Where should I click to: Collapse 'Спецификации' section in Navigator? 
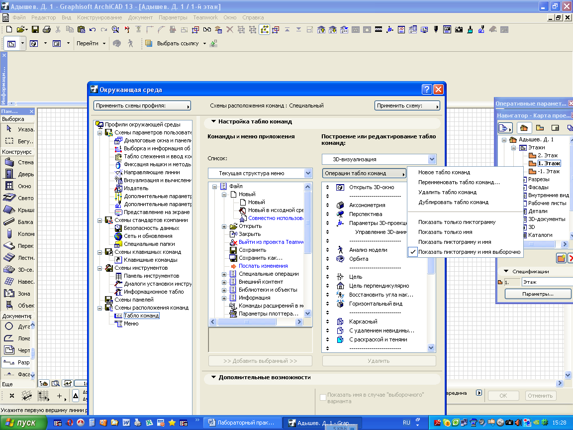[x=506, y=271]
